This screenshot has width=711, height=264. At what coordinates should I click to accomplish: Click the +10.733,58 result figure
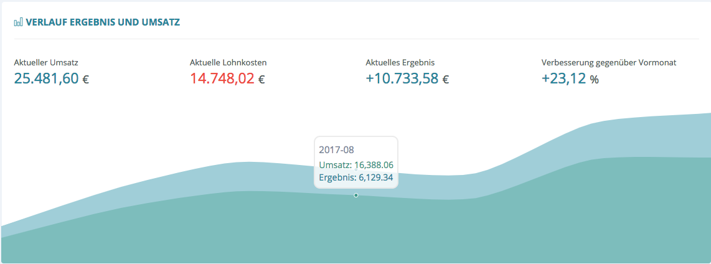pos(402,78)
